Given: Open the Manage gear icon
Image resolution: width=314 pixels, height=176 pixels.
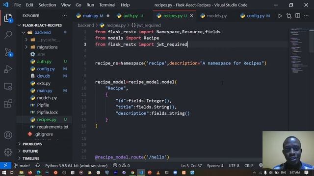Looking at the screenshot, I should click(8, 152).
